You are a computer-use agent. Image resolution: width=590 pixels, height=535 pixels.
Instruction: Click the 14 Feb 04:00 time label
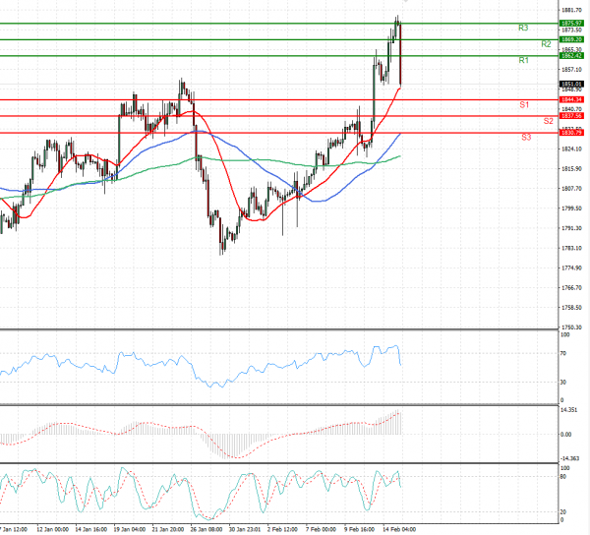coord(399,529)
